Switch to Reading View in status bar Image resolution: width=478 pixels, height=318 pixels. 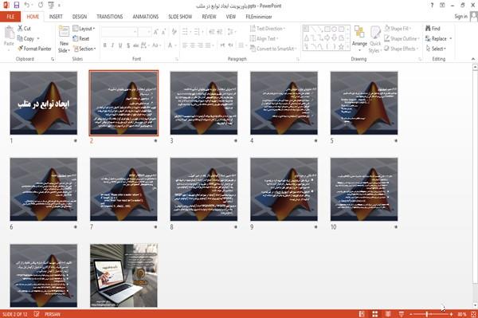click(x=388, y=314)
